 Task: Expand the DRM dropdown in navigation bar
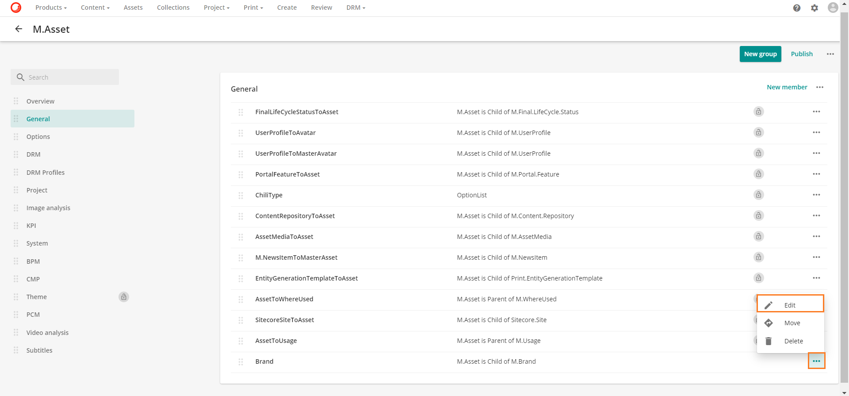coord(356,8)
